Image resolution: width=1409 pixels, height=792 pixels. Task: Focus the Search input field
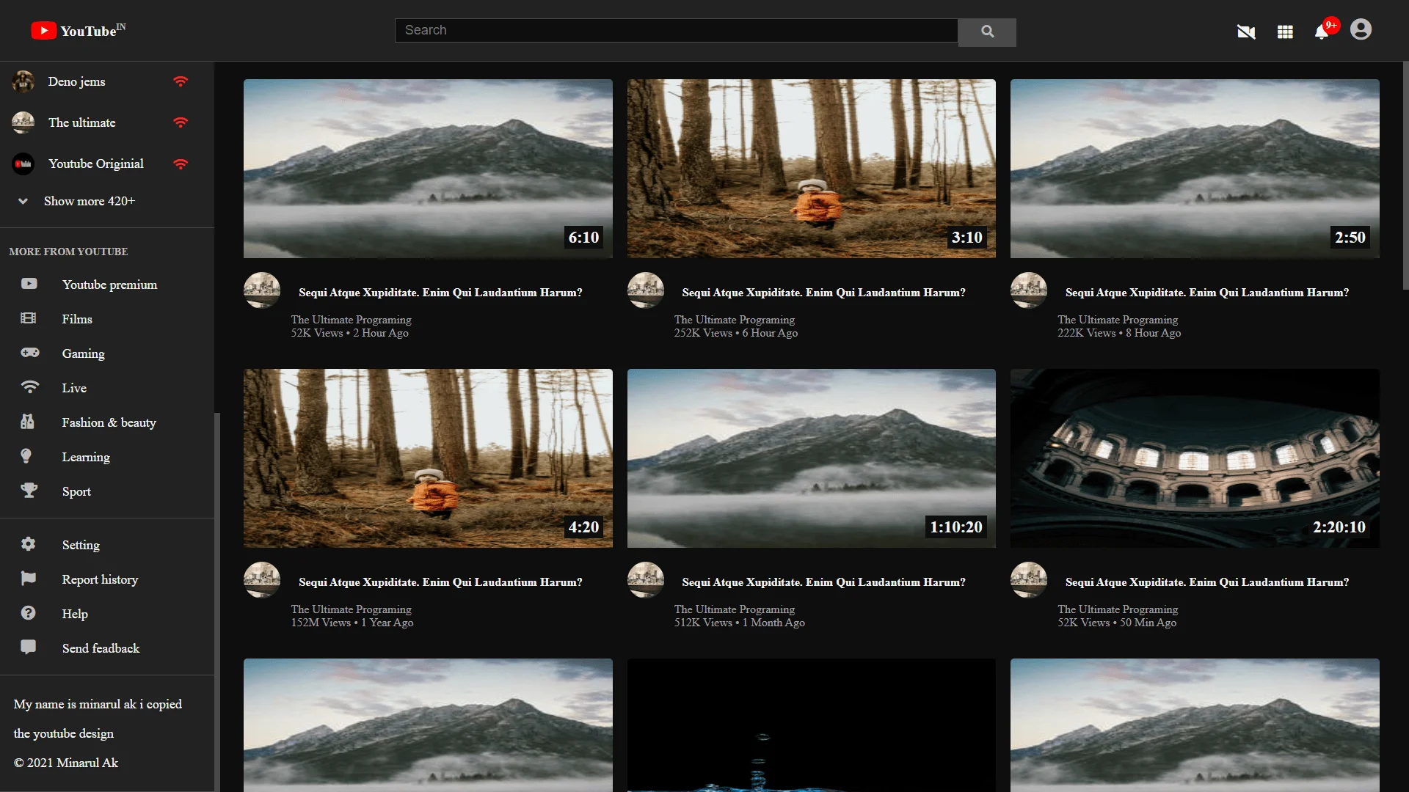click(x=676, y=30)
